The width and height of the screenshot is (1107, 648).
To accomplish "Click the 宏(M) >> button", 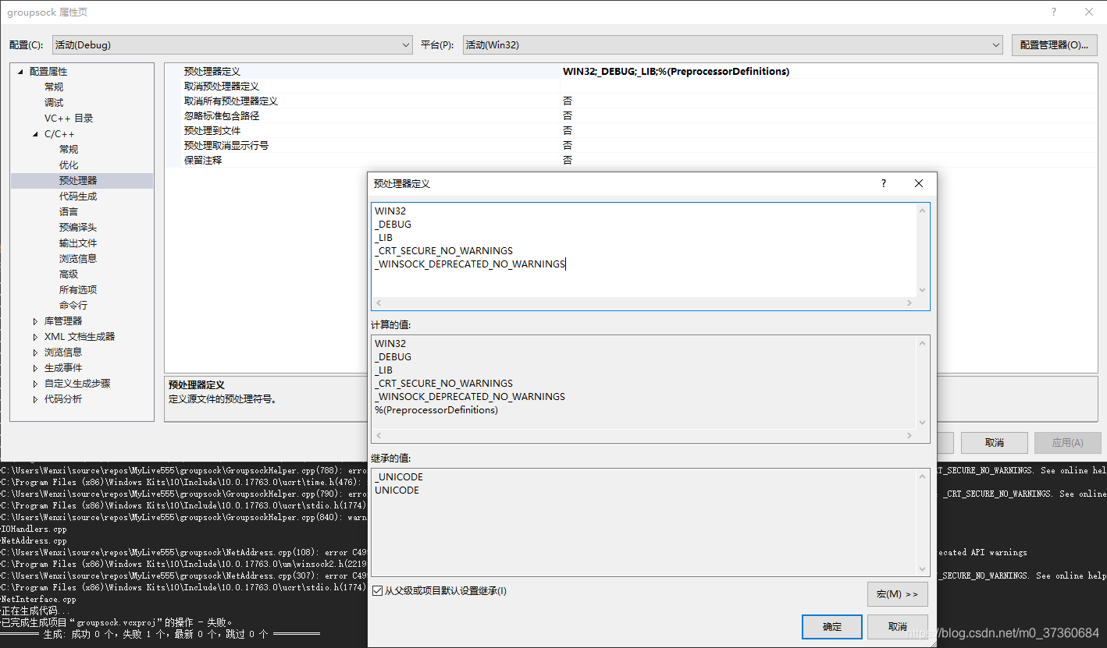I will (897, 594).
